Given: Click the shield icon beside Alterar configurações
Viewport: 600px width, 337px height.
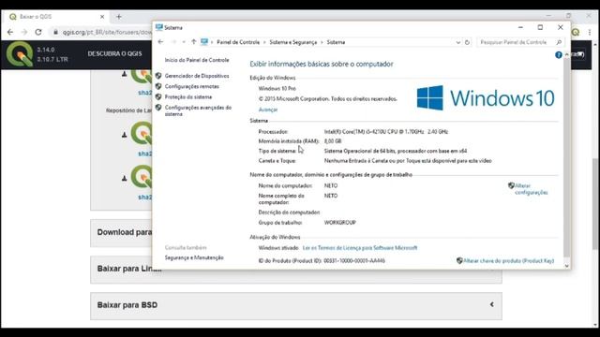Looking at the screenshot, I should coord(511,185).
